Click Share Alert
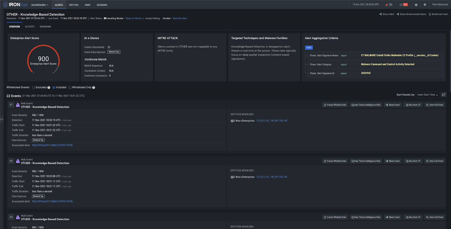The height and width of the screenshot is (229, 451). click(x=387, y=14)
